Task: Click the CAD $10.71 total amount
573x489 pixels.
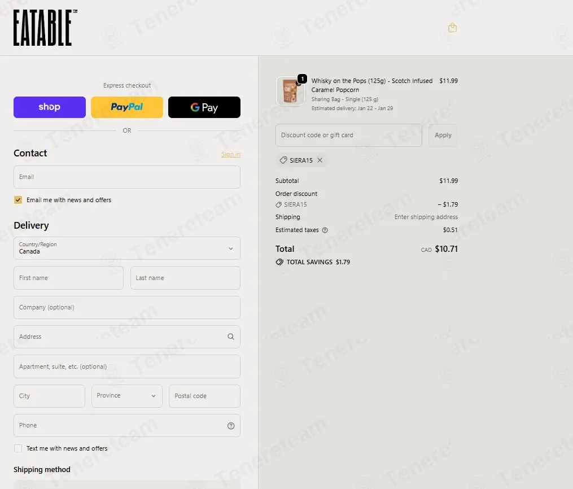Action: click(x=439, y=249)
